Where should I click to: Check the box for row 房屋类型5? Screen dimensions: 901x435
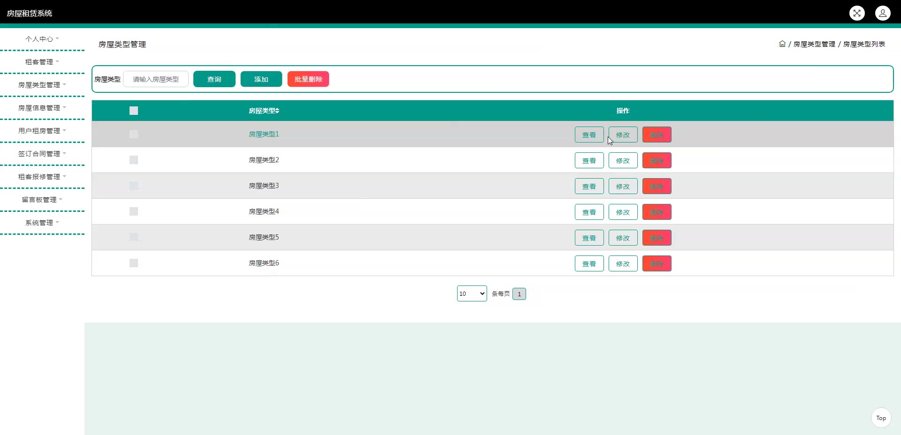tap(134, 237)
